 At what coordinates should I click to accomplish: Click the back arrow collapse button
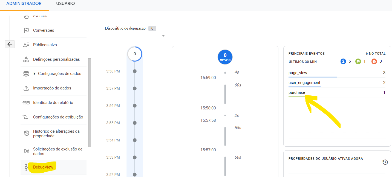[10, 44]
